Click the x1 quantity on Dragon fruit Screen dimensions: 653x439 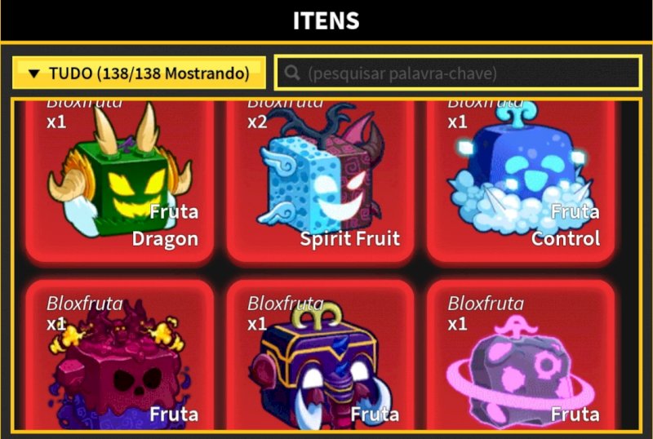point(56,122)
